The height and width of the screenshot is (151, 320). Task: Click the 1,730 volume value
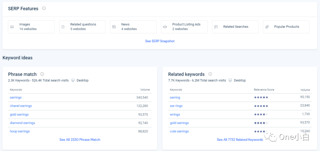click(x=306, y=114)
